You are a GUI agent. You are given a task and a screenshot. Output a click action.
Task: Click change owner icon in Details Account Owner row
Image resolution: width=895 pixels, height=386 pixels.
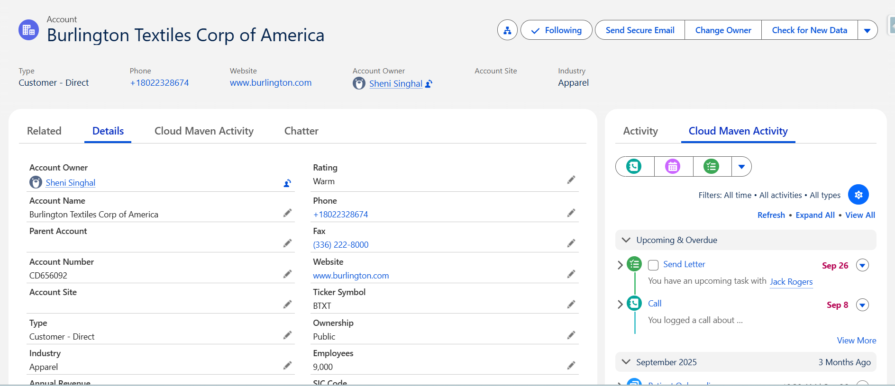click(x=287, y=183)
